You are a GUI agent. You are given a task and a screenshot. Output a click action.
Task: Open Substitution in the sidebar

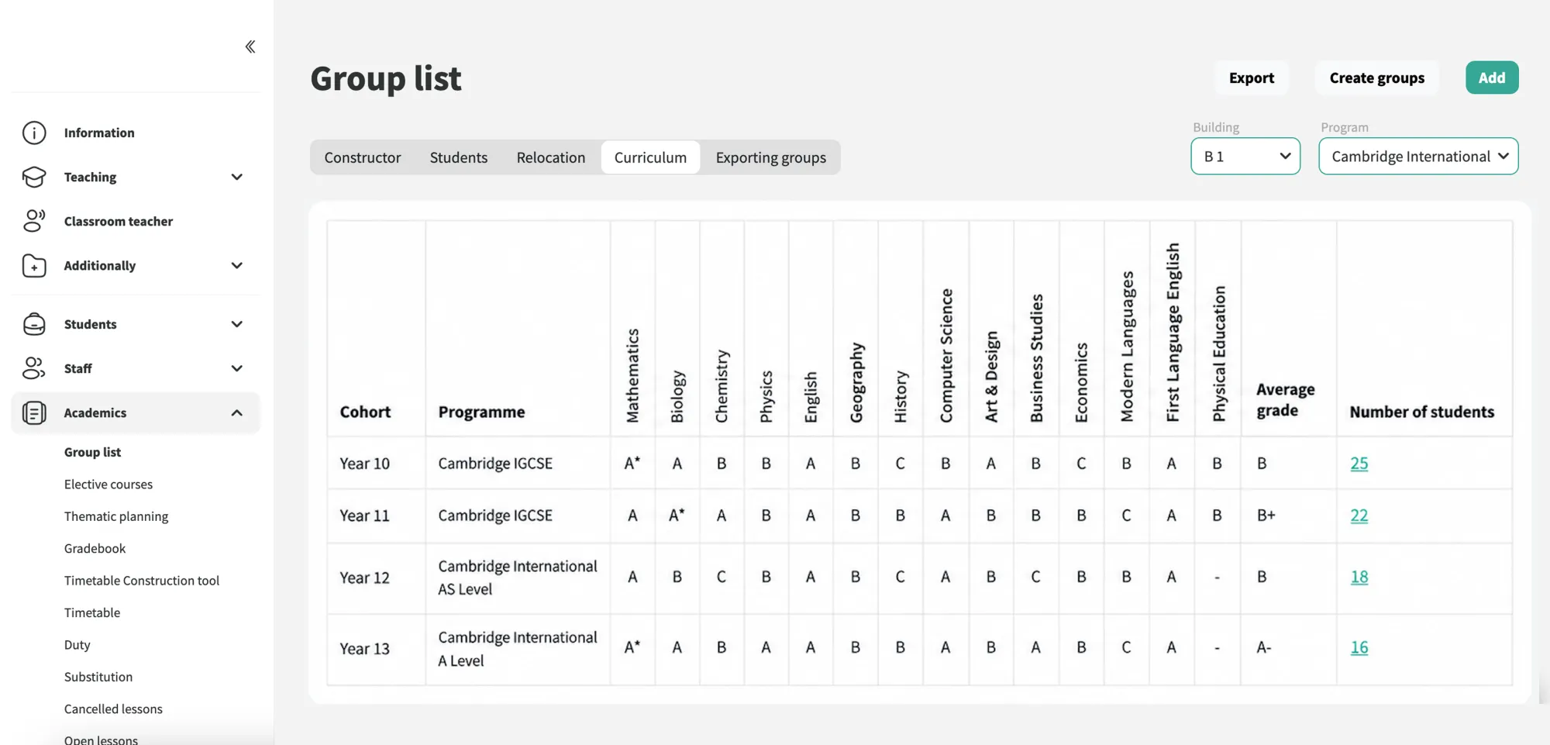pos(98,677)
